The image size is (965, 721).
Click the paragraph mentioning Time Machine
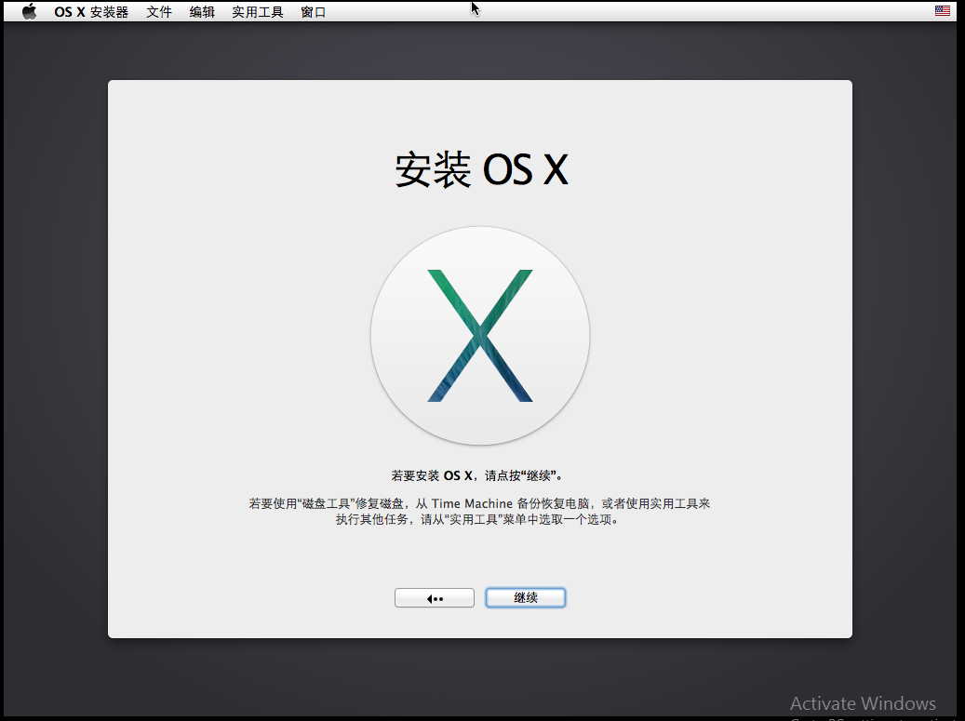tap(479, 512)
